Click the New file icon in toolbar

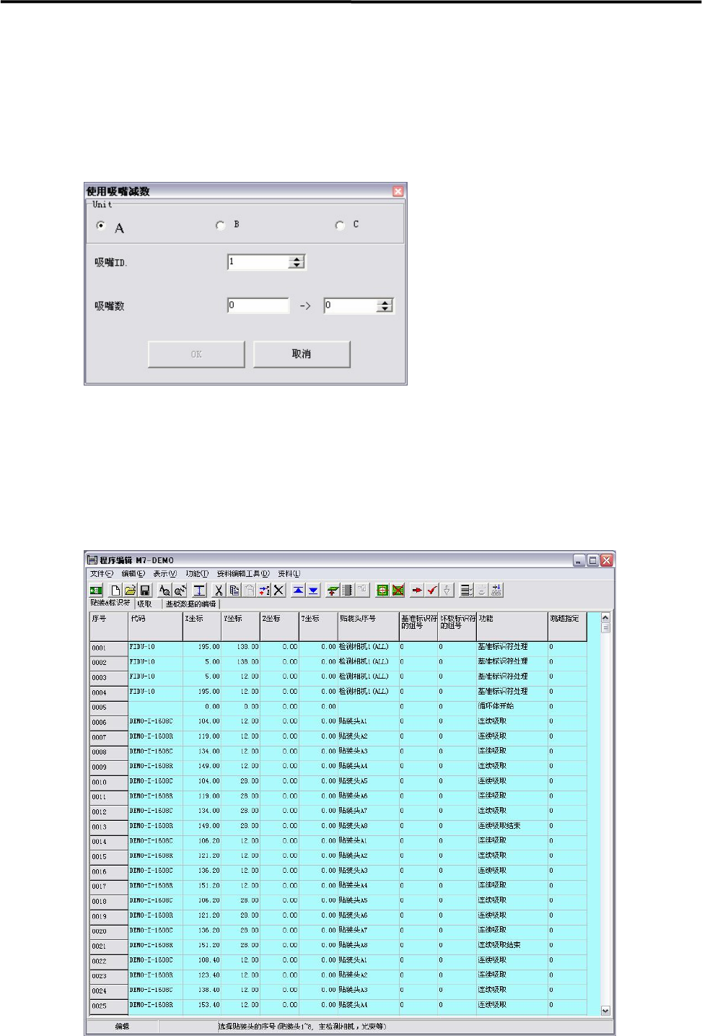click(x=115, y=590)
